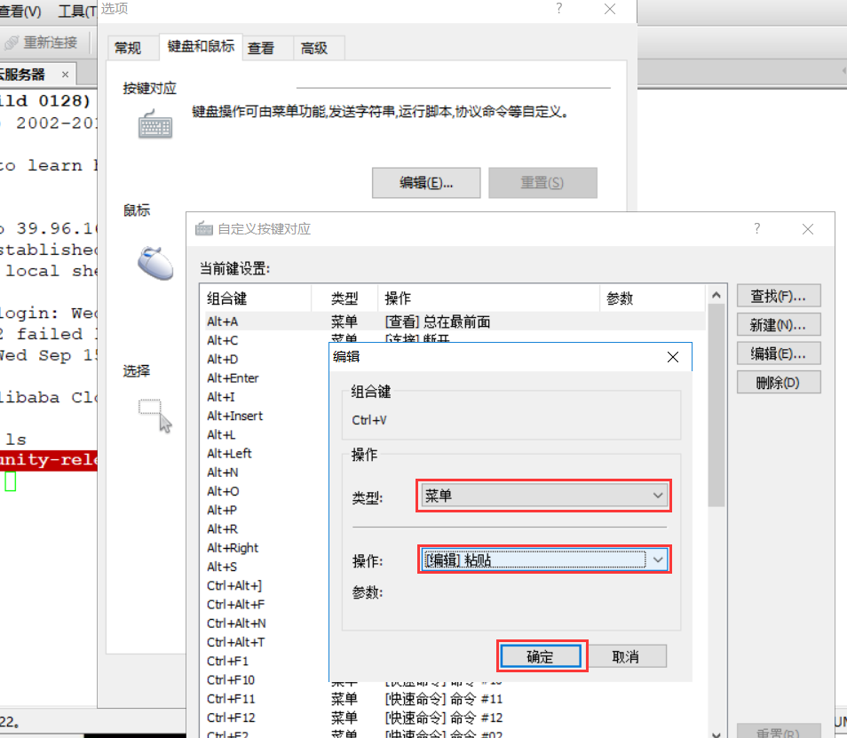Close the 自定义按键对应 dialog with its X
This screenshot has height=738, width=847.
click(x=807, y=228)
